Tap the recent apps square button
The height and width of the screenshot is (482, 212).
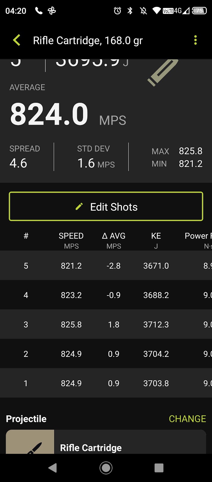[159, 468]
